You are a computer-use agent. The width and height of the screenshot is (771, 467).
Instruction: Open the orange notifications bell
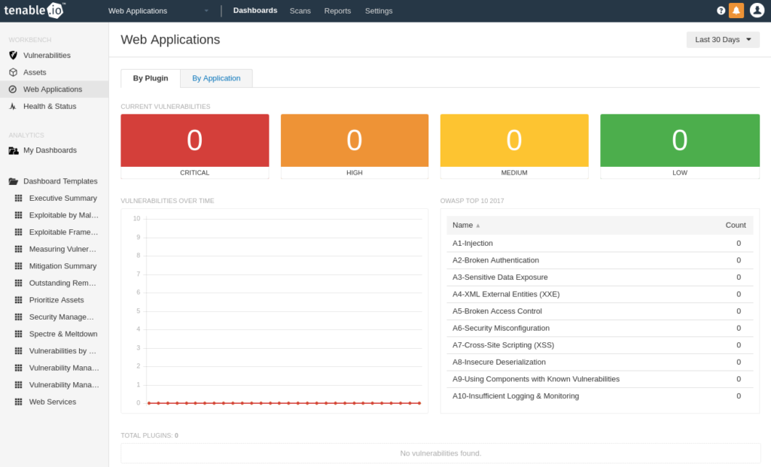point(736,11)
